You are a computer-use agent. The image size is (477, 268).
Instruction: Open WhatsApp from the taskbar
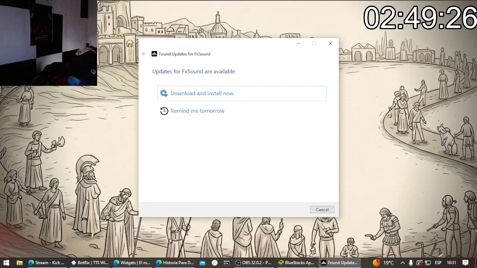(215, 263)
